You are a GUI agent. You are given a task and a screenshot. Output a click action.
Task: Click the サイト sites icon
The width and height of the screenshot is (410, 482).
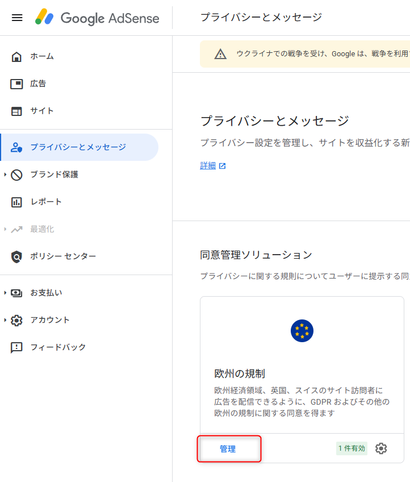point(16,111)
